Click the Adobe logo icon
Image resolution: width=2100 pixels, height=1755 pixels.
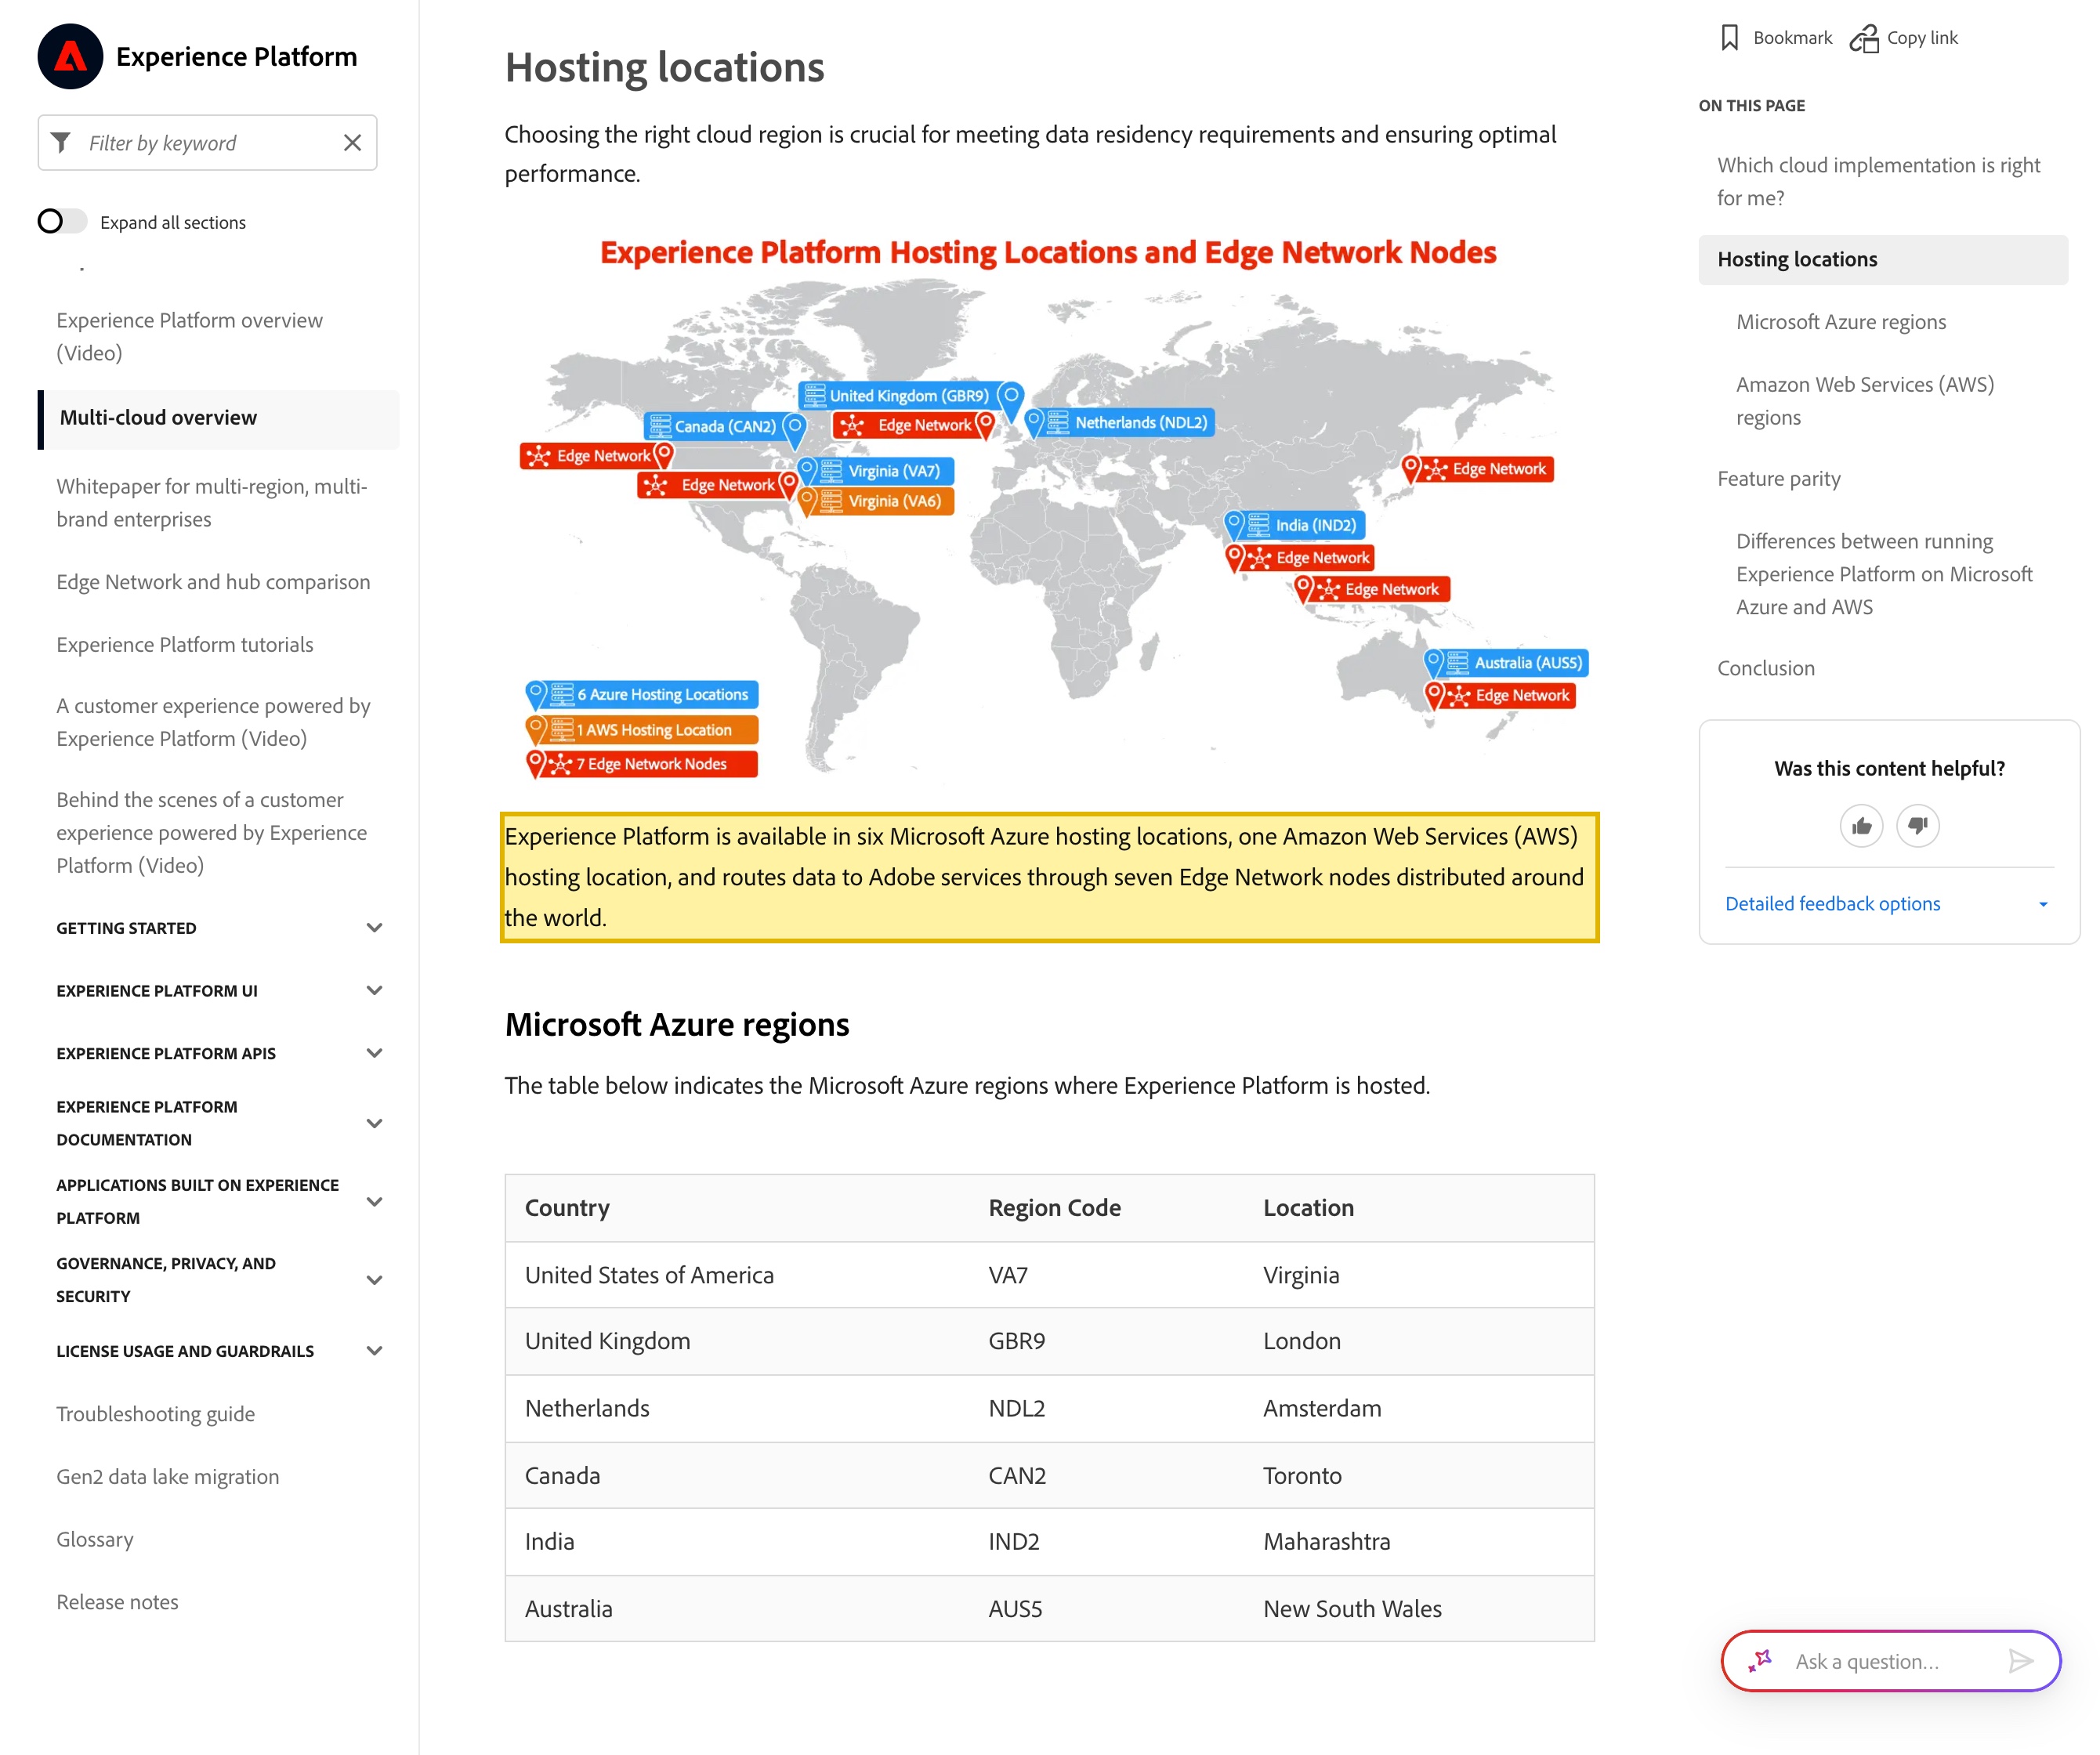click(70, 56)
